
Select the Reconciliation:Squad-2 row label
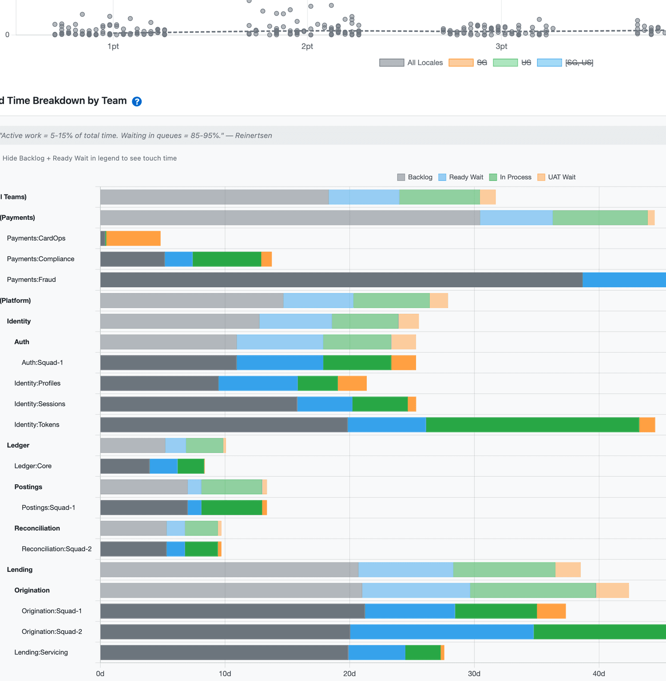tap(57, 549)
